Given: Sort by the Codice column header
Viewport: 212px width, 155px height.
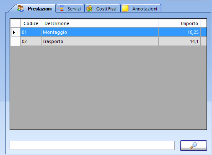Looking at the screenshot, I should click(31, 23).
